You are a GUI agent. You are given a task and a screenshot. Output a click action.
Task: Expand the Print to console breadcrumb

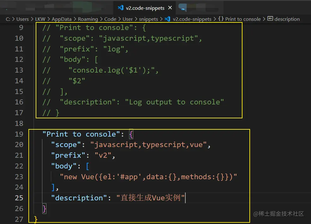pos(243,19)
